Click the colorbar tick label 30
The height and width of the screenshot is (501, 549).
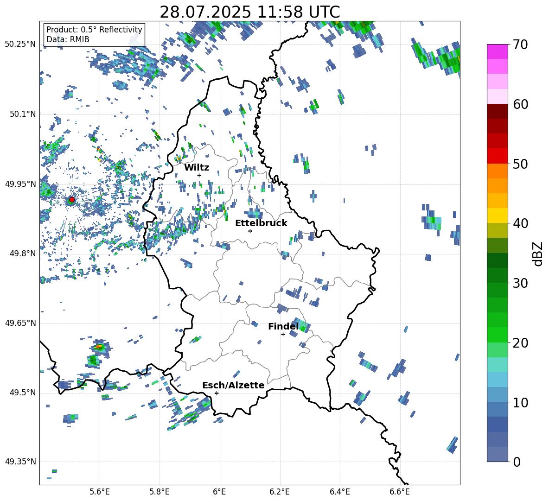tap(520, 283)
